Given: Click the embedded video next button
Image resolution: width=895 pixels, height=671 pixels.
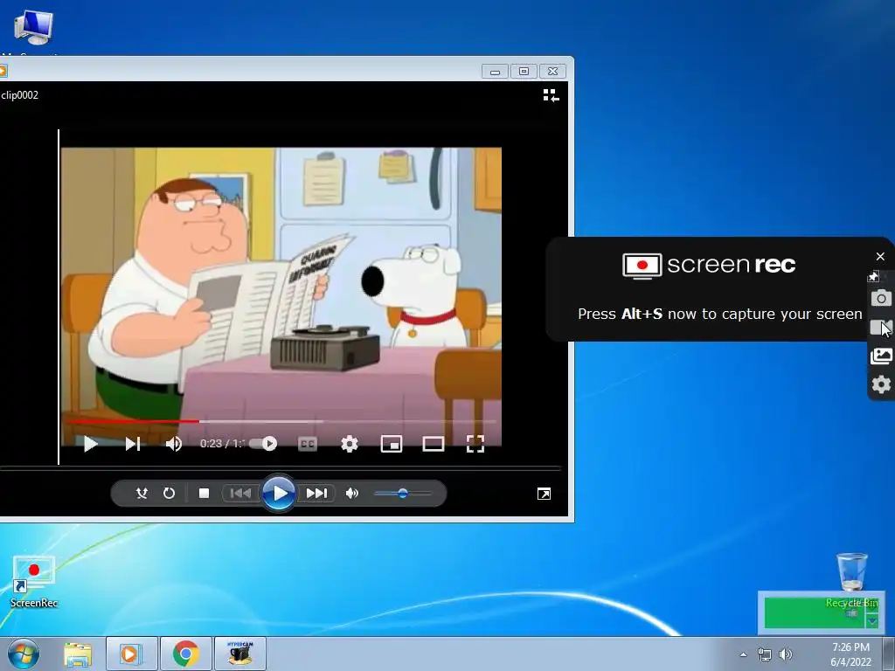Looking at the screenshot, I should pyautogui.click(x=133, y=444).
